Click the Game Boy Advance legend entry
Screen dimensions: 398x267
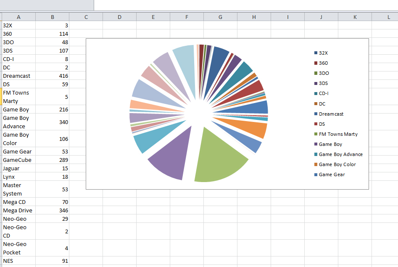(338, 154)
